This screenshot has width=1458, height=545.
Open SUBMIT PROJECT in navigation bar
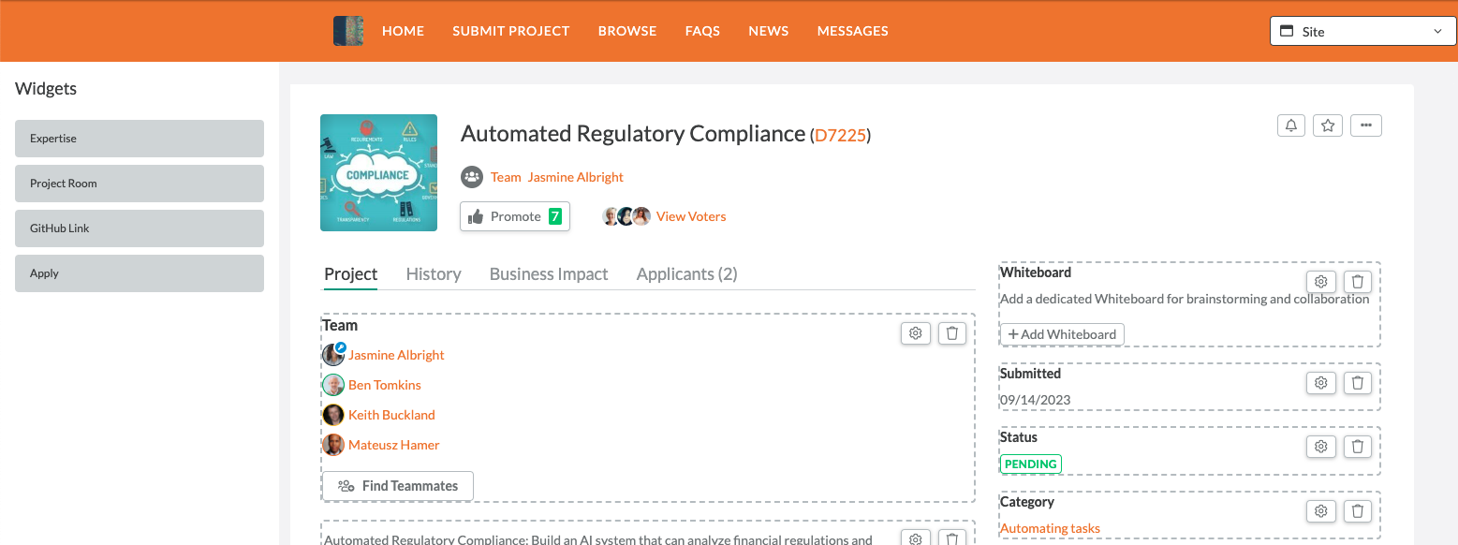pyautogui.click(x=511, y=31)
